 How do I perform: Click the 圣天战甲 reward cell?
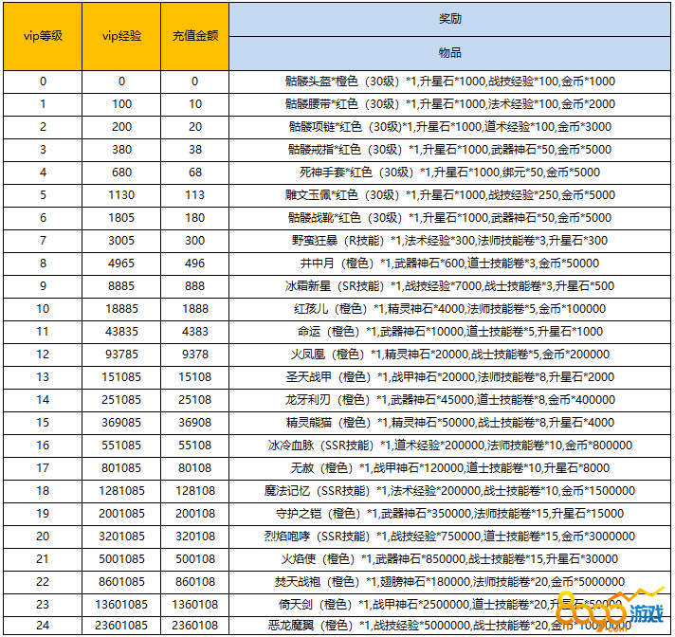[450, 377]
